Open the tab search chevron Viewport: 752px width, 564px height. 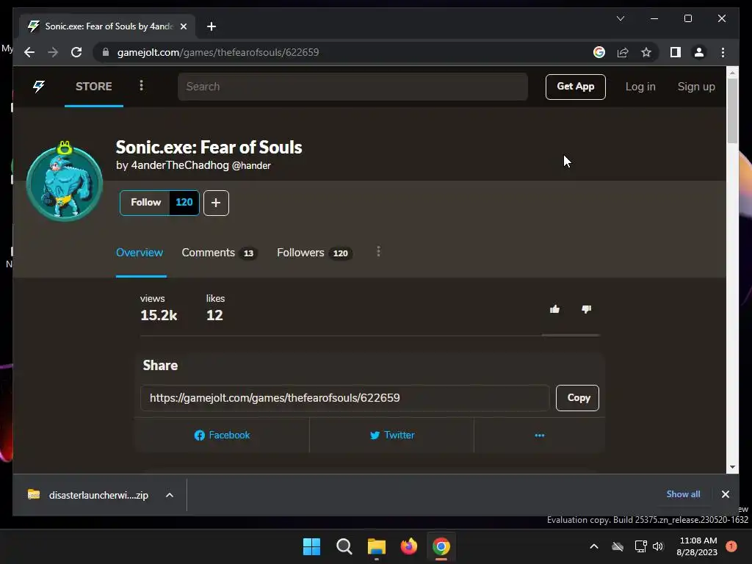tap(620, 18)
